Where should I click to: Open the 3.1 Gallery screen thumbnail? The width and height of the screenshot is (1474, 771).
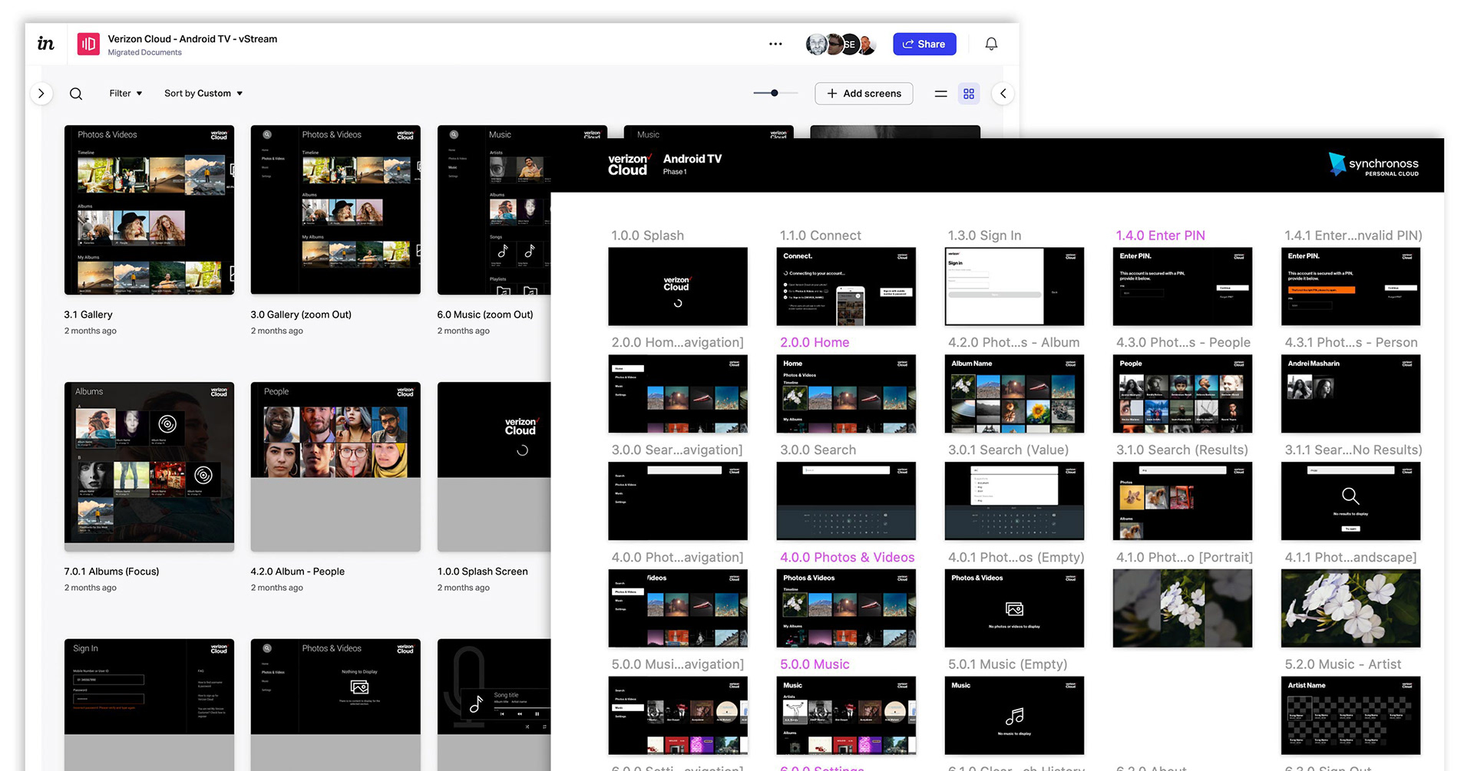tap(149, 209)
